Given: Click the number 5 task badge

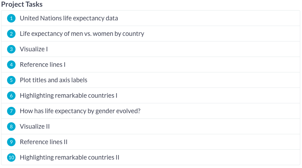Looking at the screenshot, I should (x=11, y=80).
